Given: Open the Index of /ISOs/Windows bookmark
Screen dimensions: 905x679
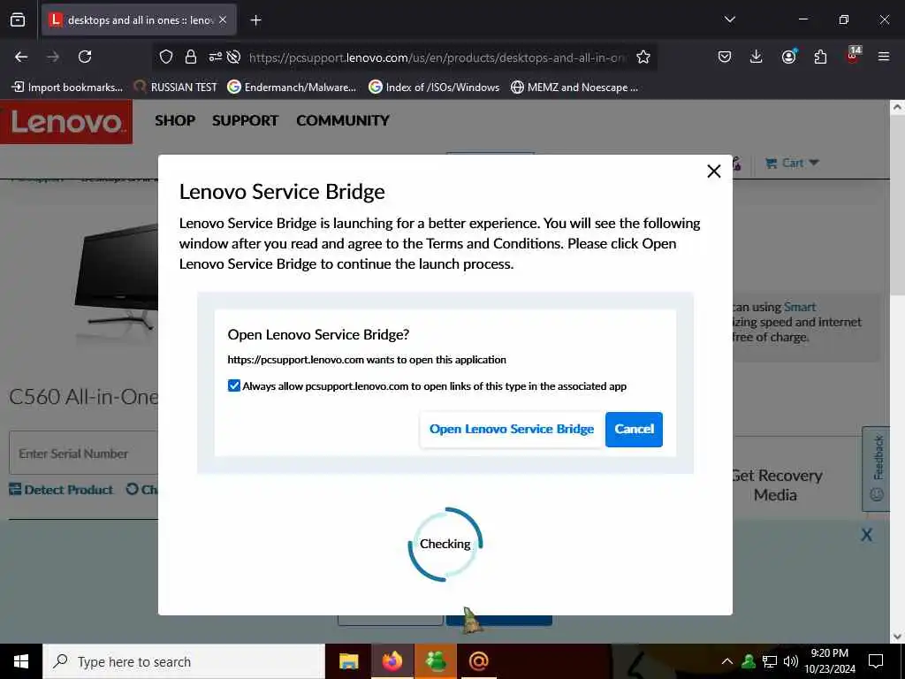Looking at the screenshot, I should coord(434,88).
